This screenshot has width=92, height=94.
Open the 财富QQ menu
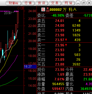[x=13, y=3]
